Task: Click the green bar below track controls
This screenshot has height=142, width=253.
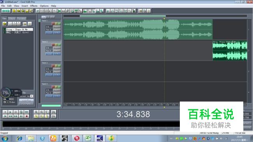Action: pyautogui.click(x=51, y=106)
